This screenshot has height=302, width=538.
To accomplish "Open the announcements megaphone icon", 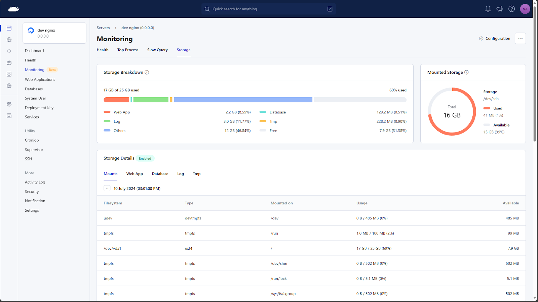I will click(x=500, y=9).
